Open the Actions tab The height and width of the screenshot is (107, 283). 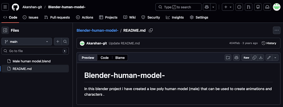coord(85,17)
